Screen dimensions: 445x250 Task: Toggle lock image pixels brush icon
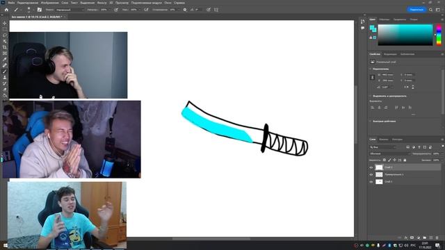tap(389, 160)
